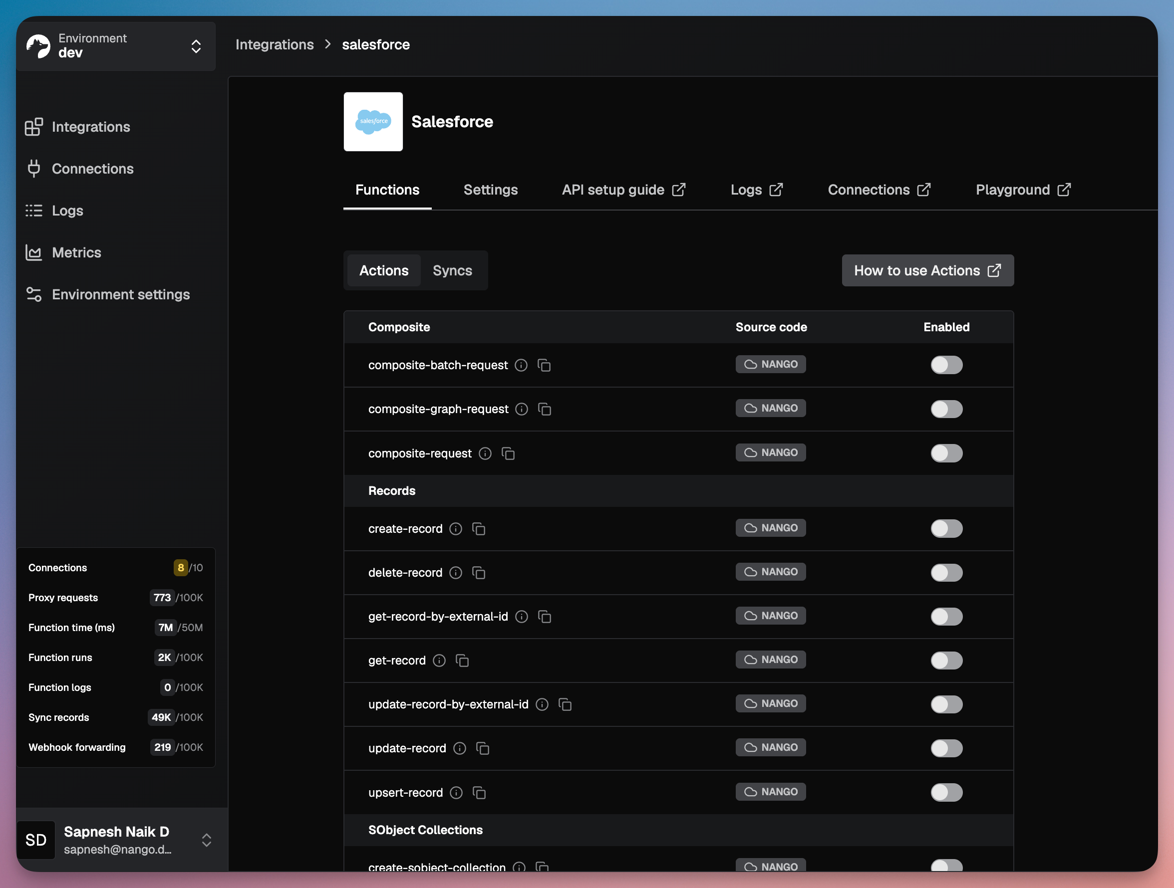Enable the update-record-by-external-id action
The height and width of the screenshot is (888, 1174).
(x=946, y=704)
